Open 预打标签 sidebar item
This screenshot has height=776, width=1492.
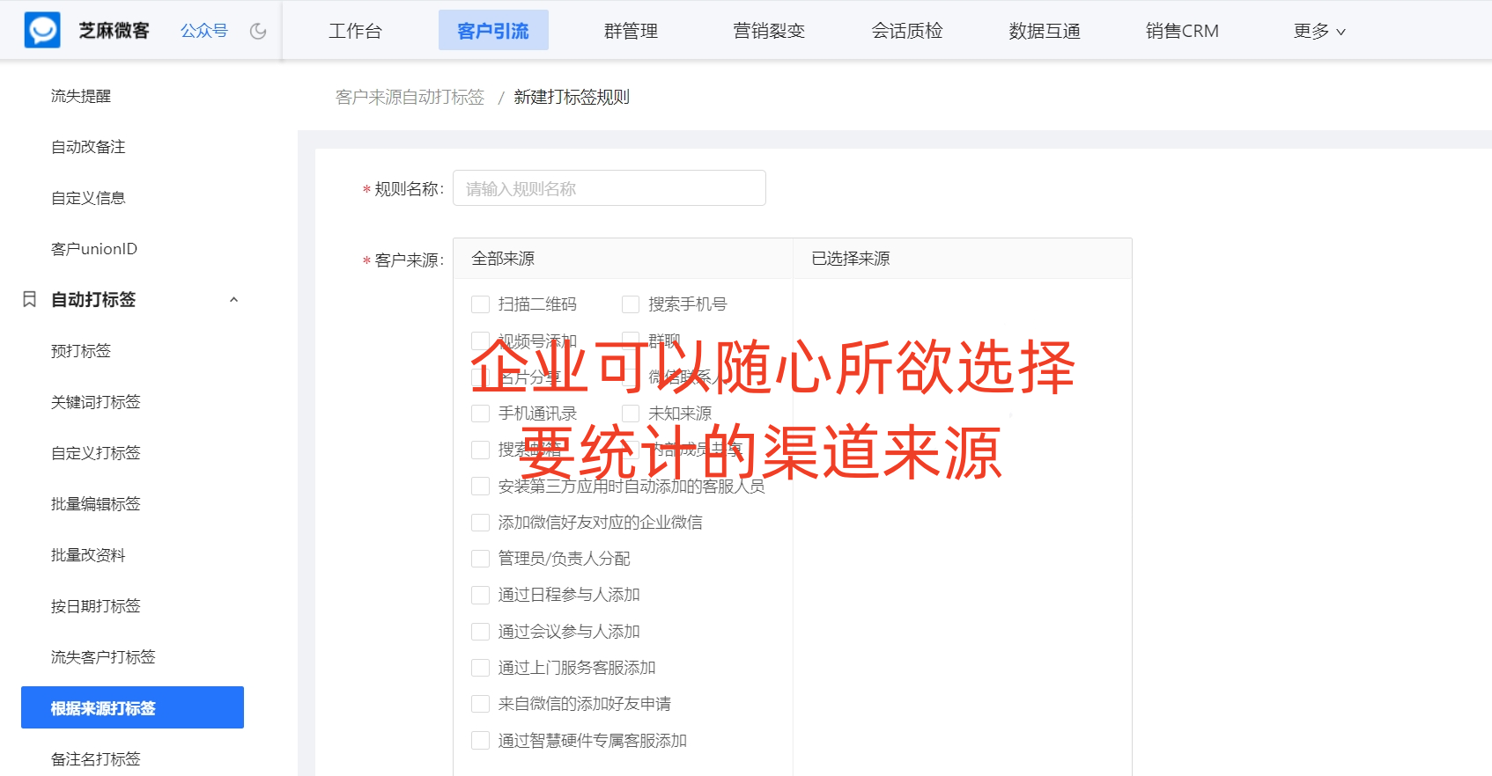click(x=81, y=351)
